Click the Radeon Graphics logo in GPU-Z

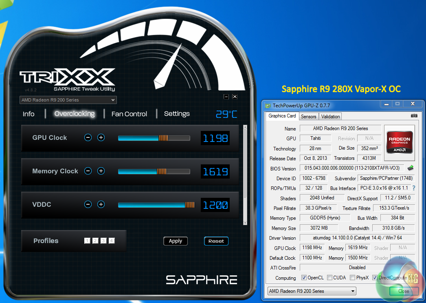click(x=400, y=143)
